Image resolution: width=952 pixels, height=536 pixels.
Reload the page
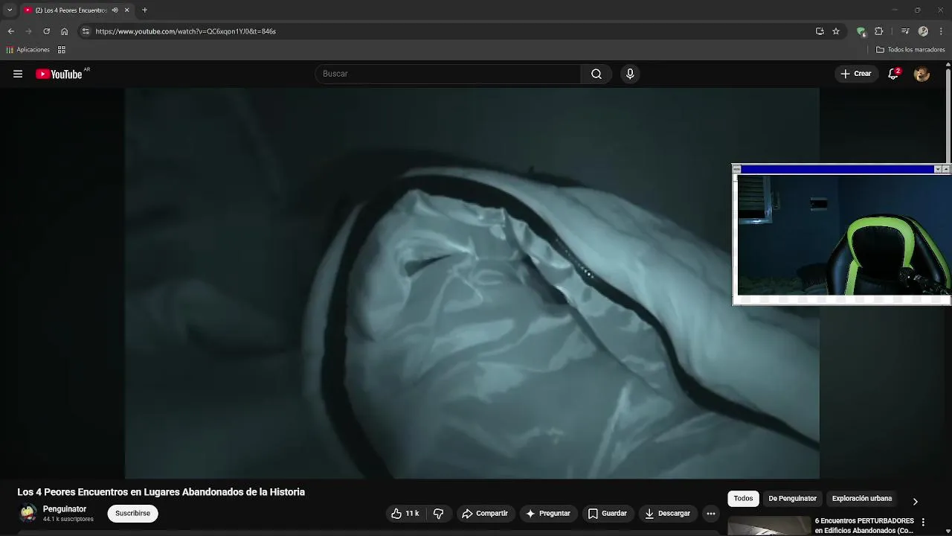[x=47, y=31]
